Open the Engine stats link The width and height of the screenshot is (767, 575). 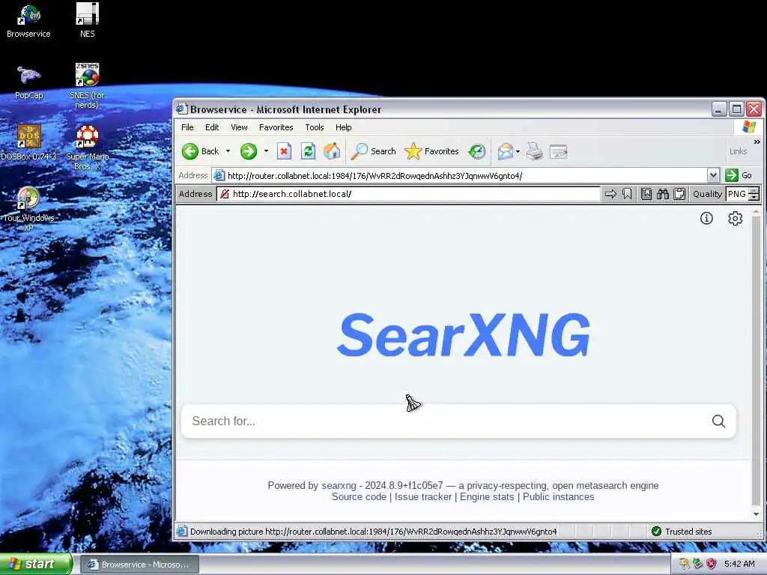coord(487,497)
